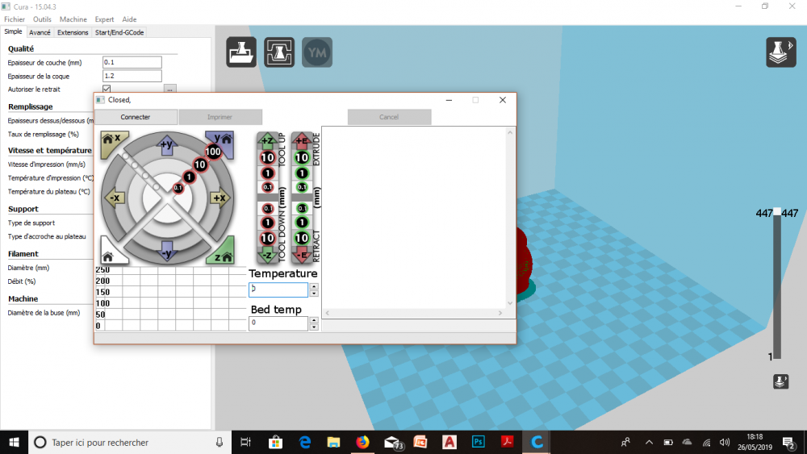Open the Machine menu
The image size is (807, 454).
tap(73, 19)
